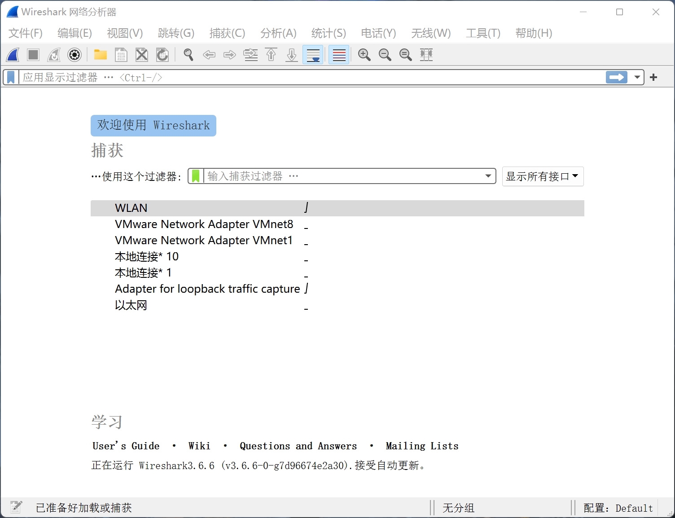This screenshot has height=518, width=675.
Task: Open expert information from the status bar icon
Action: pos(16,507)
